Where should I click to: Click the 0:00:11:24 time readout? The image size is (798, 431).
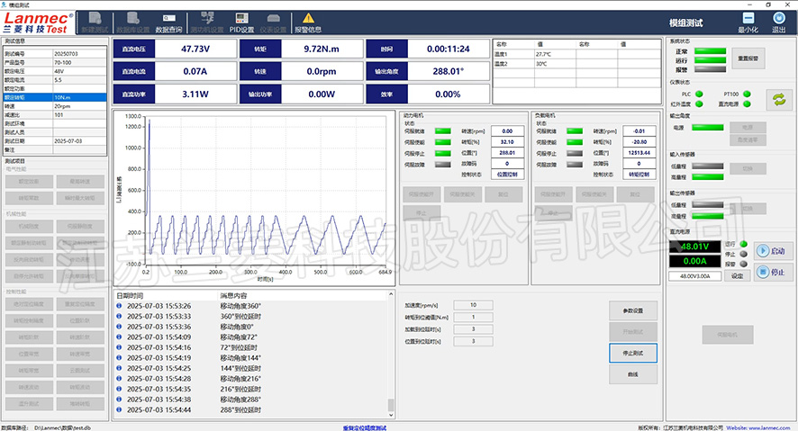tap(449, 49)
